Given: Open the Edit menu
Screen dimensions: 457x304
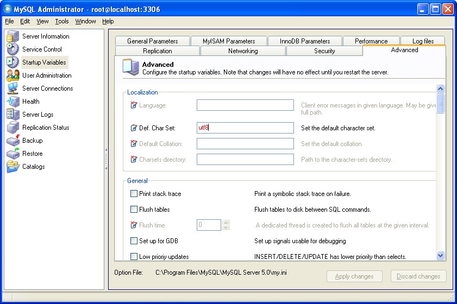Looking at the screenshot, I should point(25,21).
